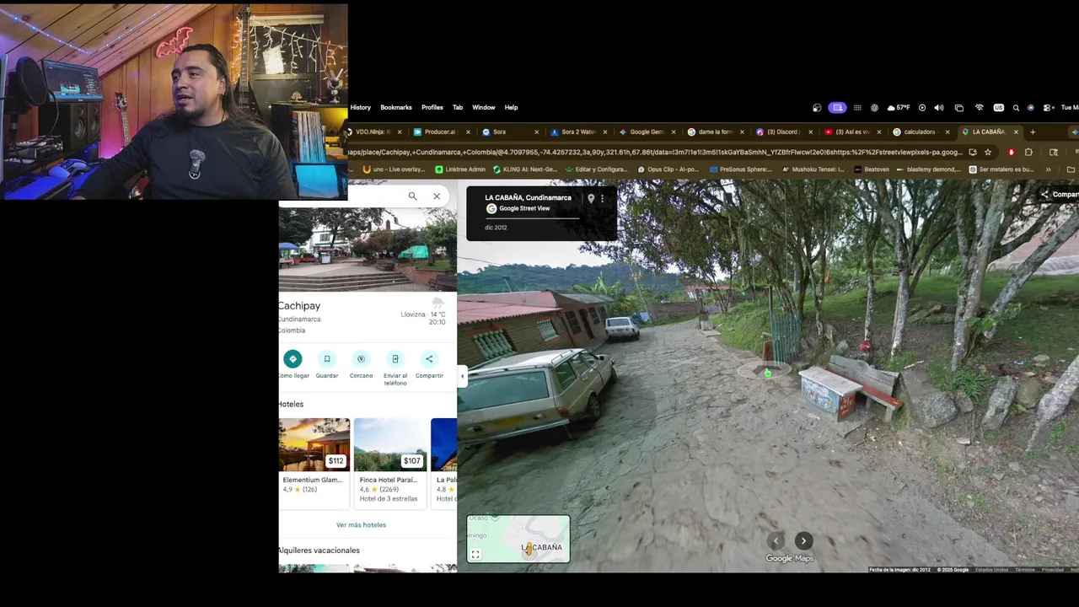Click the search magnifier in Maps sidebar
Viewport: 1079px width, 607px height.
412,196
